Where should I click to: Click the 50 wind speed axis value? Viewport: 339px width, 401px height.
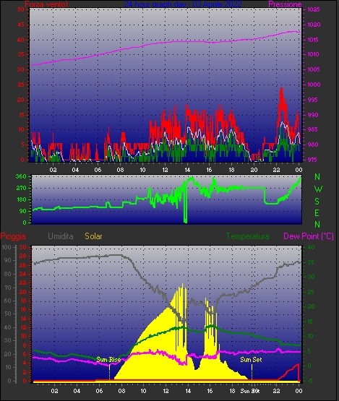pyautogui.click(x=21, y=9)
